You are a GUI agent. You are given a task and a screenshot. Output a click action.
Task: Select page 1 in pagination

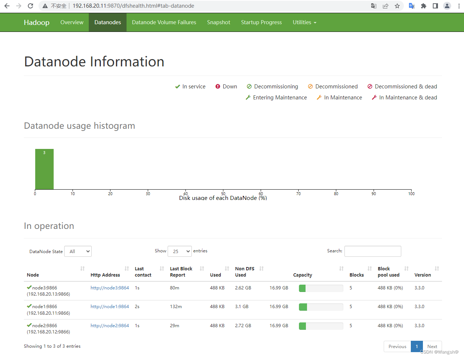tap(417, 347)
